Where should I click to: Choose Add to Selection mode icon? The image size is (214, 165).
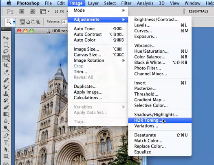point(28,22)
